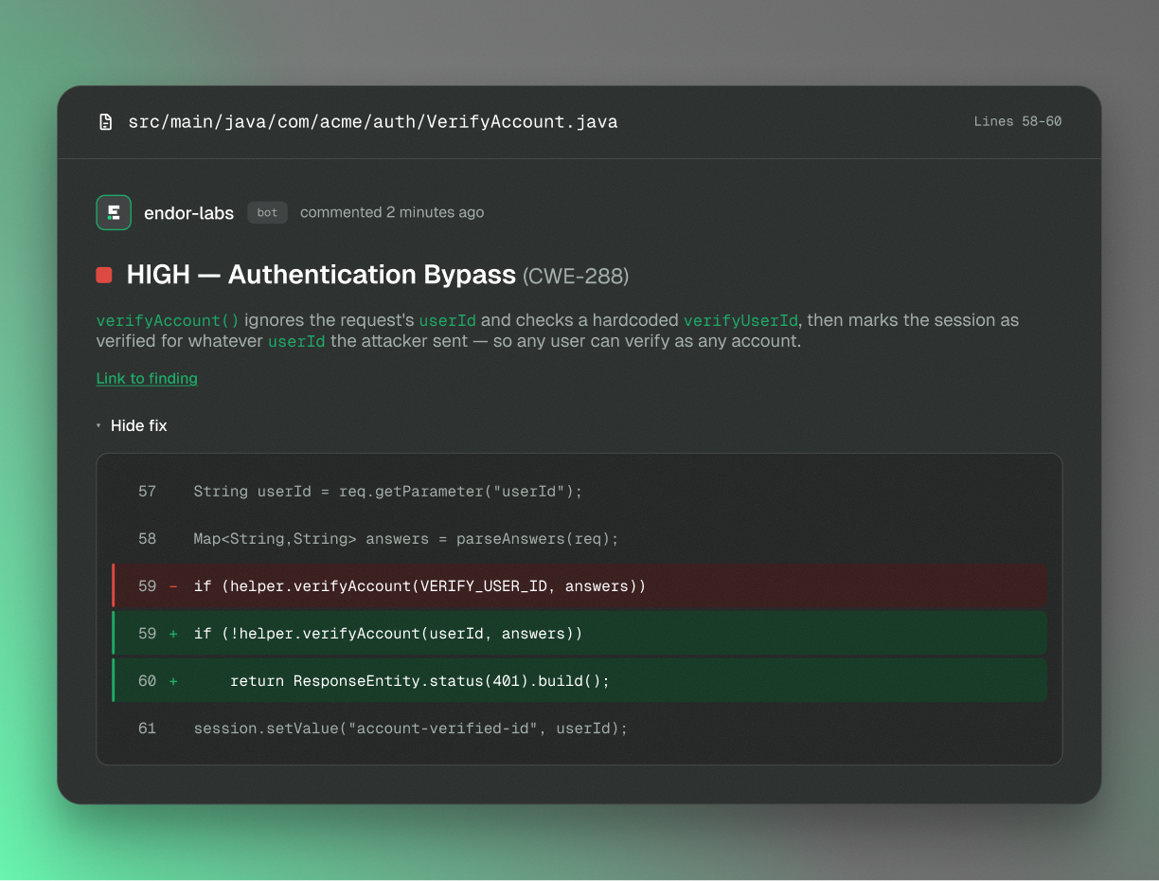Collapse the suggested fix using the Hide fix triangle
Screen dimensions: 1159x881
point(98,426)
